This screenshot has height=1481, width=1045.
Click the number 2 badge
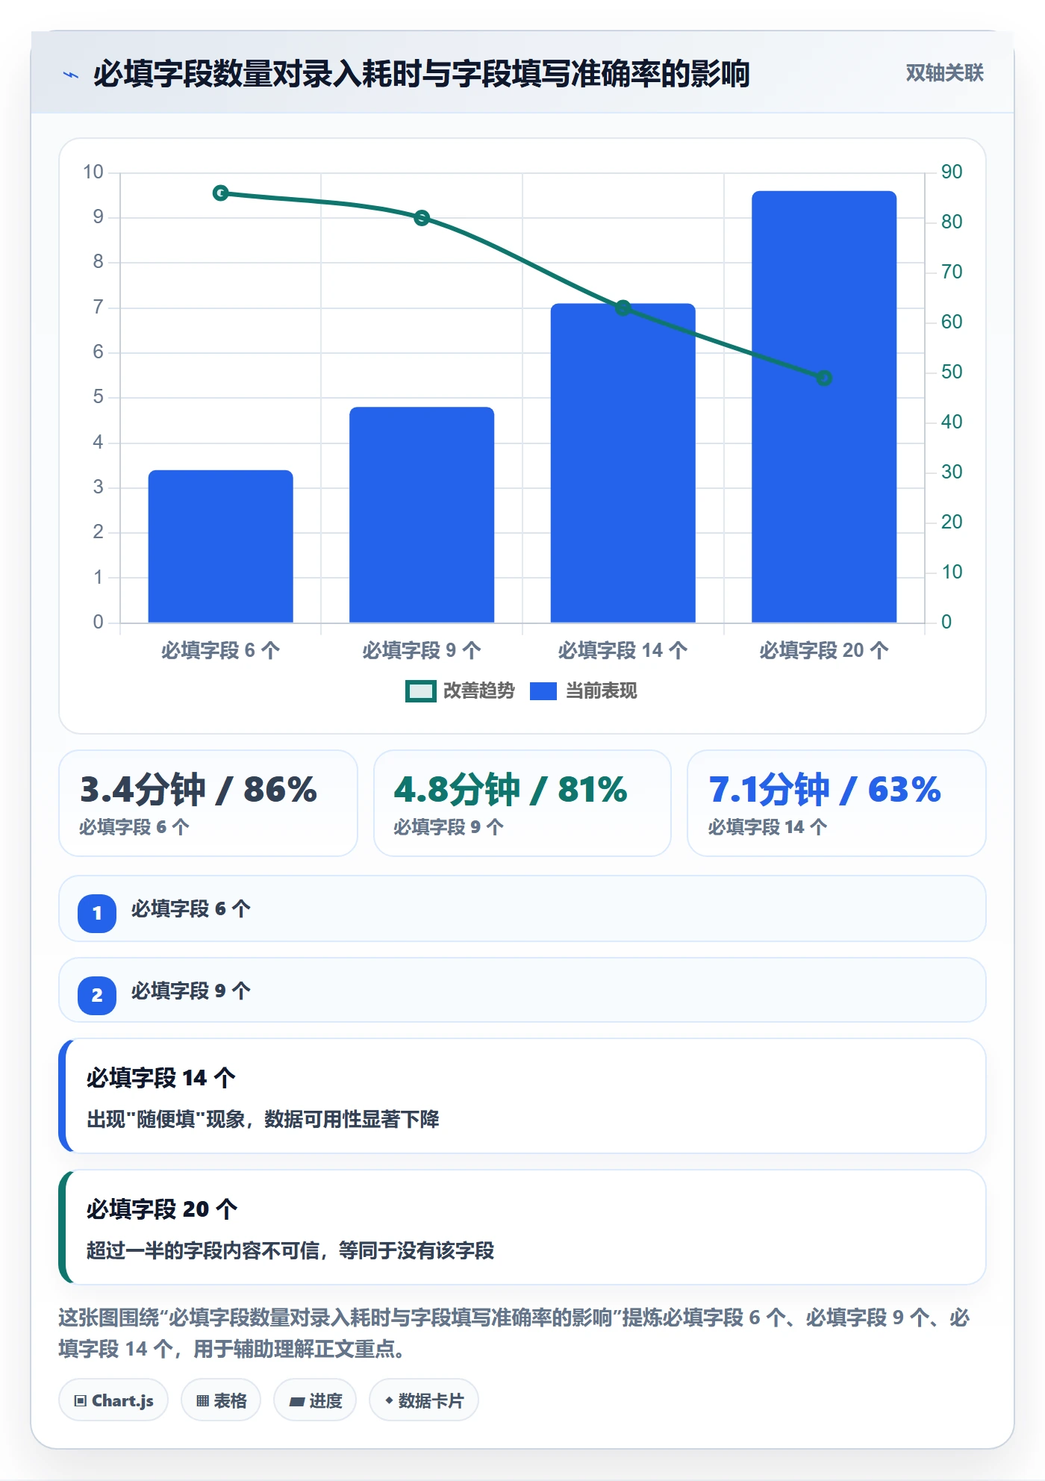tap(97, 996)
